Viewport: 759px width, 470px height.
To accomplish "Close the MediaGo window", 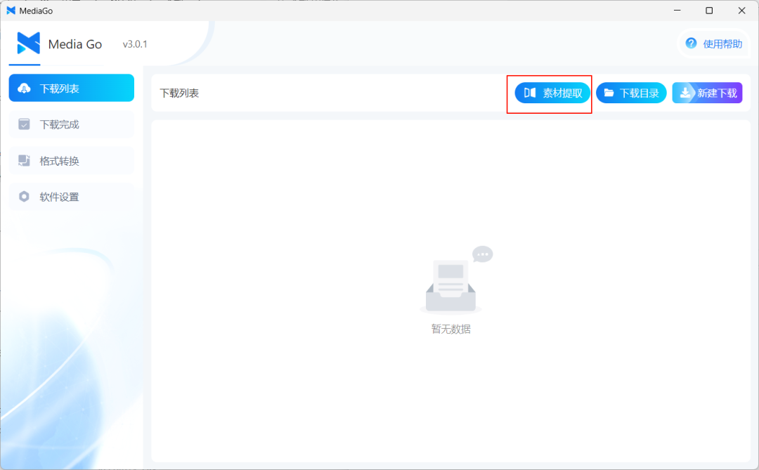I will pos(741,11).
